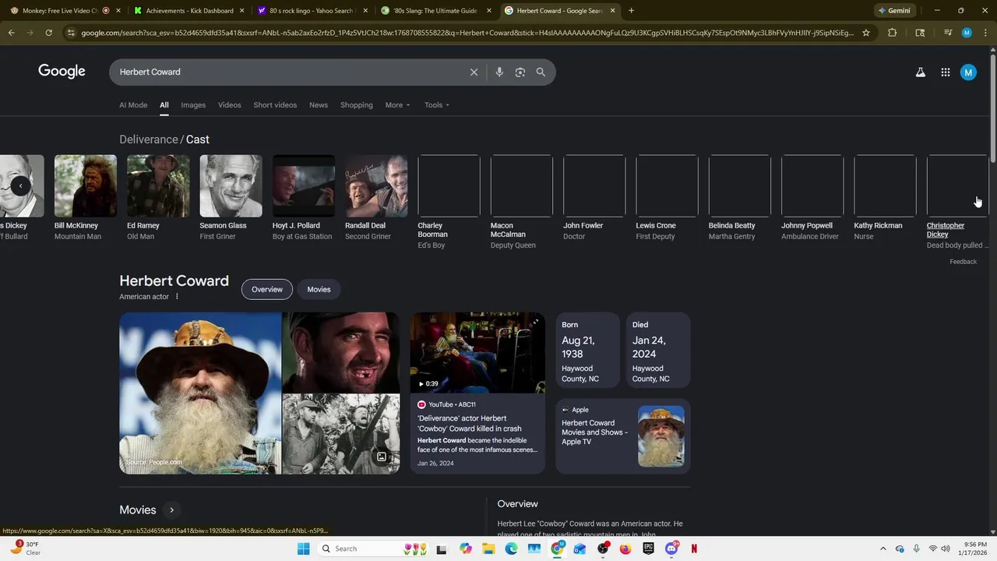Open Chrome profile avatar in toolbar
The width and height of the screenshot is (997, 561).
pyautogui.click(x=967, y=33)
